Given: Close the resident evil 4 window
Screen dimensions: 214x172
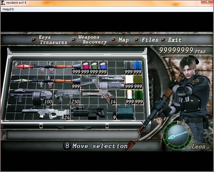Looking at the screenshot, I should (x=207, y=2).
